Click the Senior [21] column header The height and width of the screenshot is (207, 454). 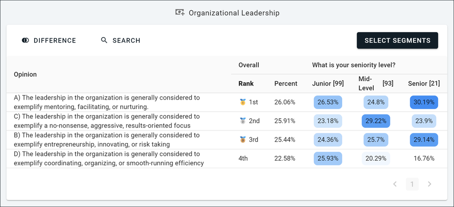pyautogui.click(x=424, y=83)
